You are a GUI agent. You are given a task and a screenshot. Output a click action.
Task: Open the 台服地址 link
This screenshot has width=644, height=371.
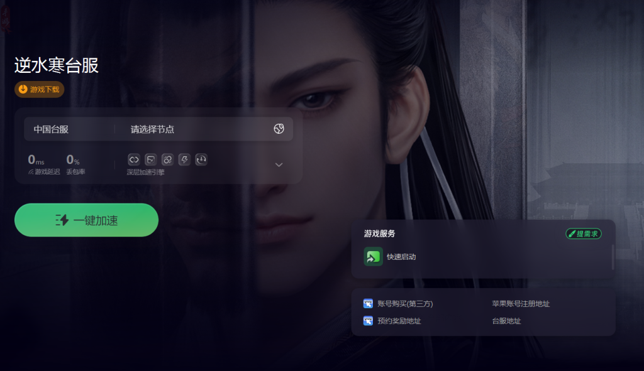tap(506, 321)
